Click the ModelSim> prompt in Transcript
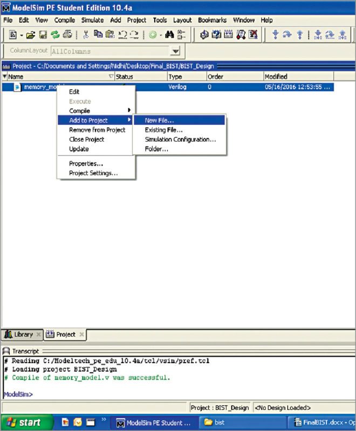 point(18,394)
